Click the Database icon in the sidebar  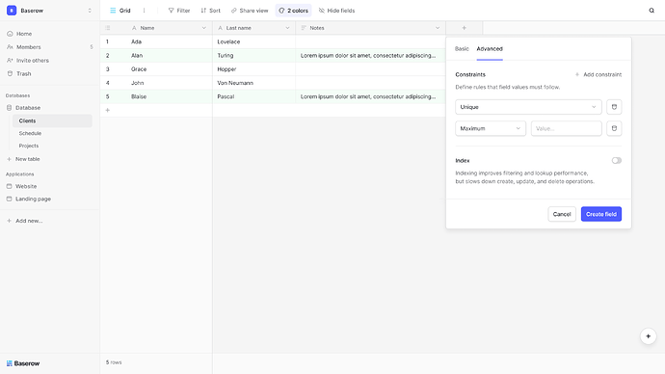coord(9,108)
